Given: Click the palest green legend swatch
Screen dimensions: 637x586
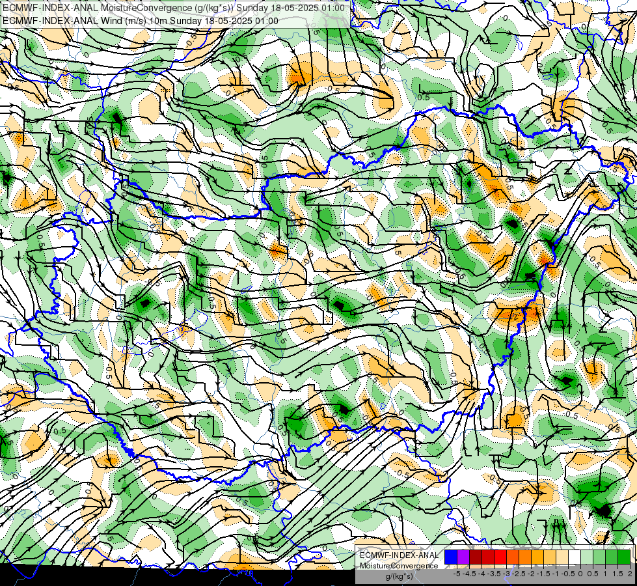Looking at the screenshot, I should pyautogui.click(x=587, y=557).
